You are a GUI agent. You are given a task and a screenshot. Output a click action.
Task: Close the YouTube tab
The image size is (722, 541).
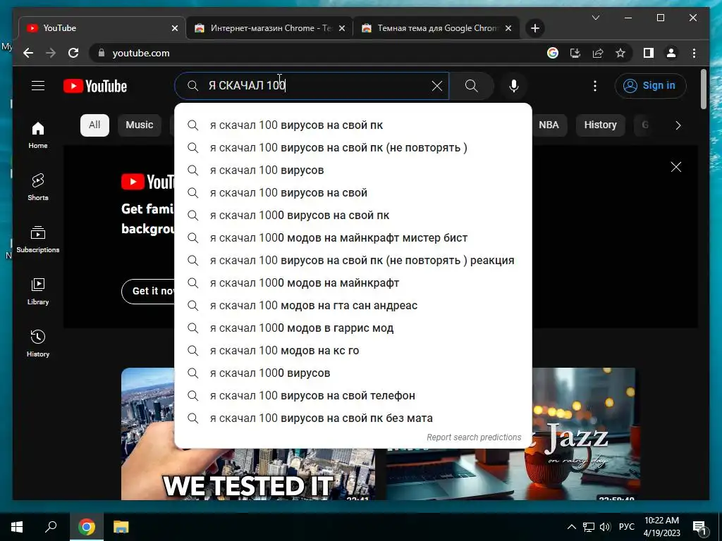click(x=175, y=28)
